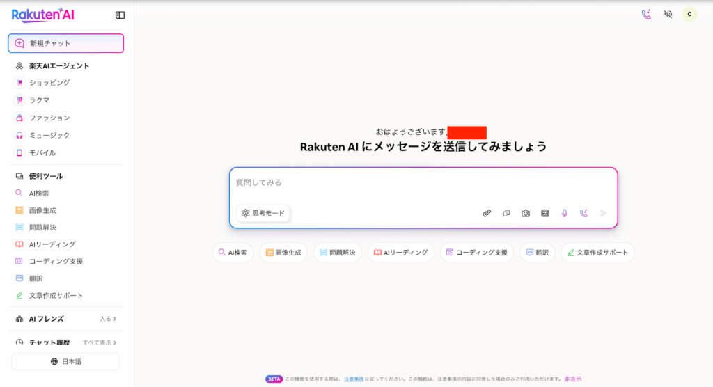This screenshot has height=387, width=713.
Task: Open ラクマ in sidebar
Action: (39, 100)
